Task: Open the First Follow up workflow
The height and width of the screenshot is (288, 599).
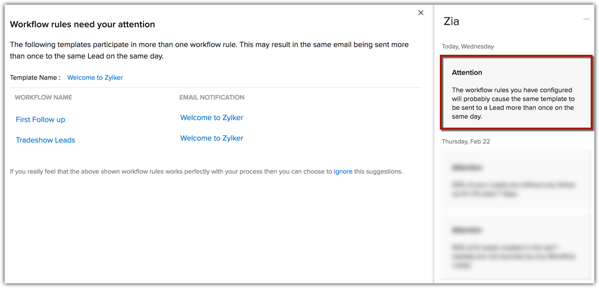Action: (40, 119)
